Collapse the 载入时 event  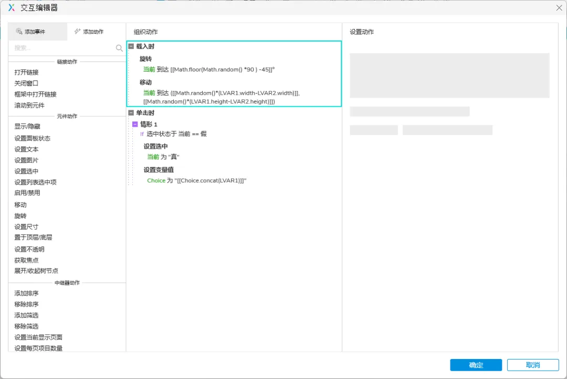coord(131,46)
